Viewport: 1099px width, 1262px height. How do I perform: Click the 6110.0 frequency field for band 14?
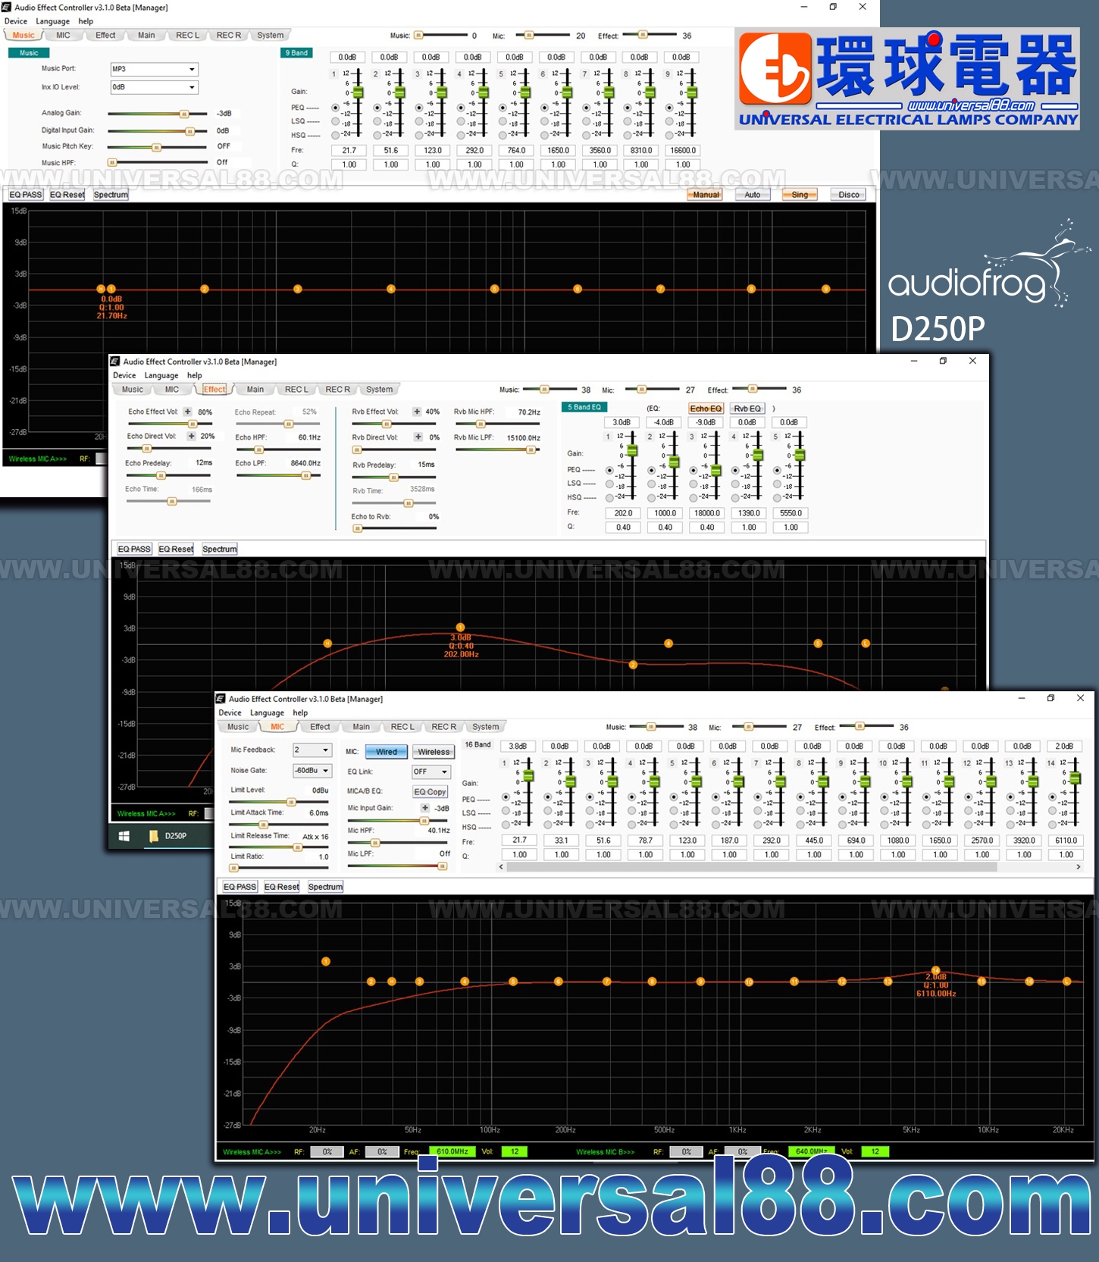click(1065, 840)
